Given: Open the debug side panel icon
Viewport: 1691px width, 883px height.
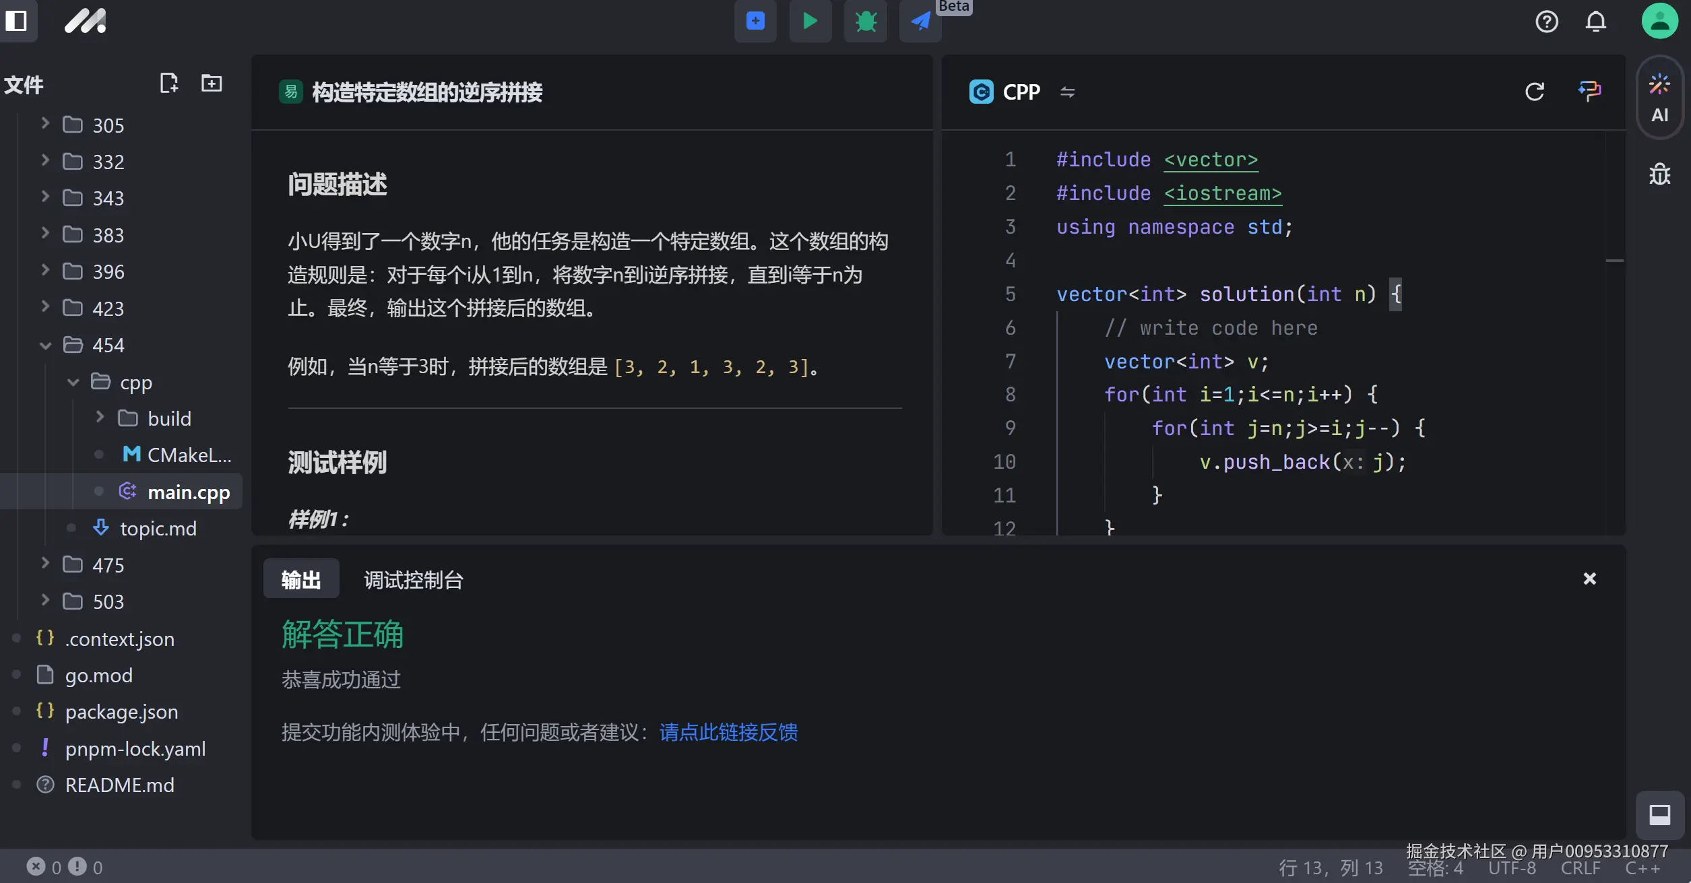Looking at the screenshot, I should point(1660,174).
